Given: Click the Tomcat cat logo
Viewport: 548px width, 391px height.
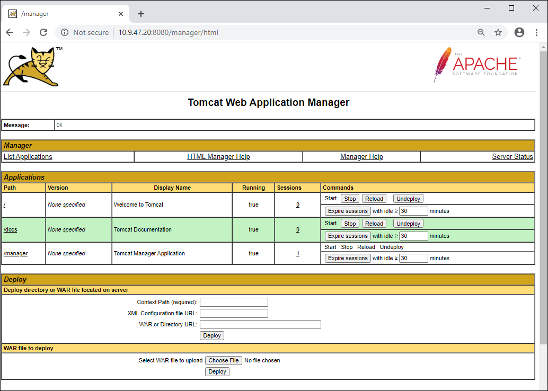Looking at the screenshot, I should [32, 66].
